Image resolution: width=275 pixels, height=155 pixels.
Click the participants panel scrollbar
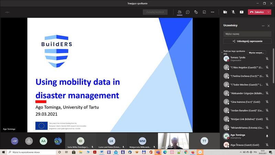click(x=273, y=66)
